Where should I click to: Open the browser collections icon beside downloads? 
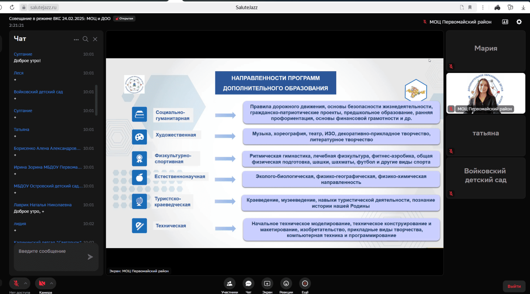coord(510,7)
